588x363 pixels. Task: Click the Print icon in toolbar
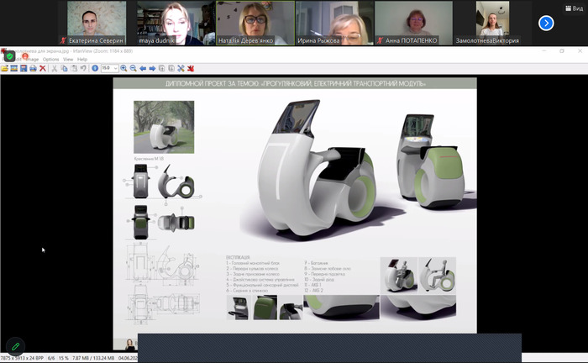33,69
